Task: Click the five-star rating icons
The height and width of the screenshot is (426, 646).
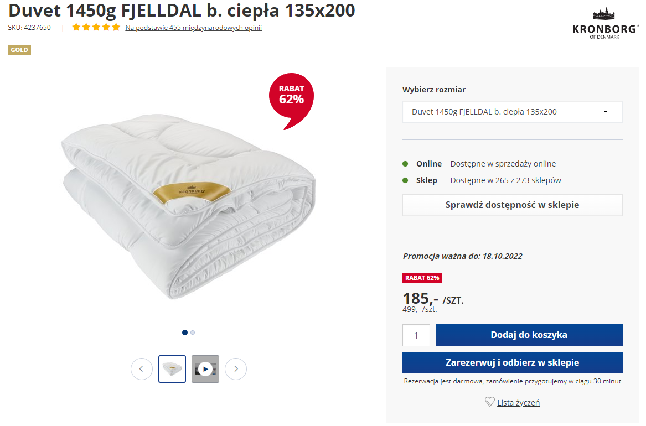Action: click(x=96, y=27)
